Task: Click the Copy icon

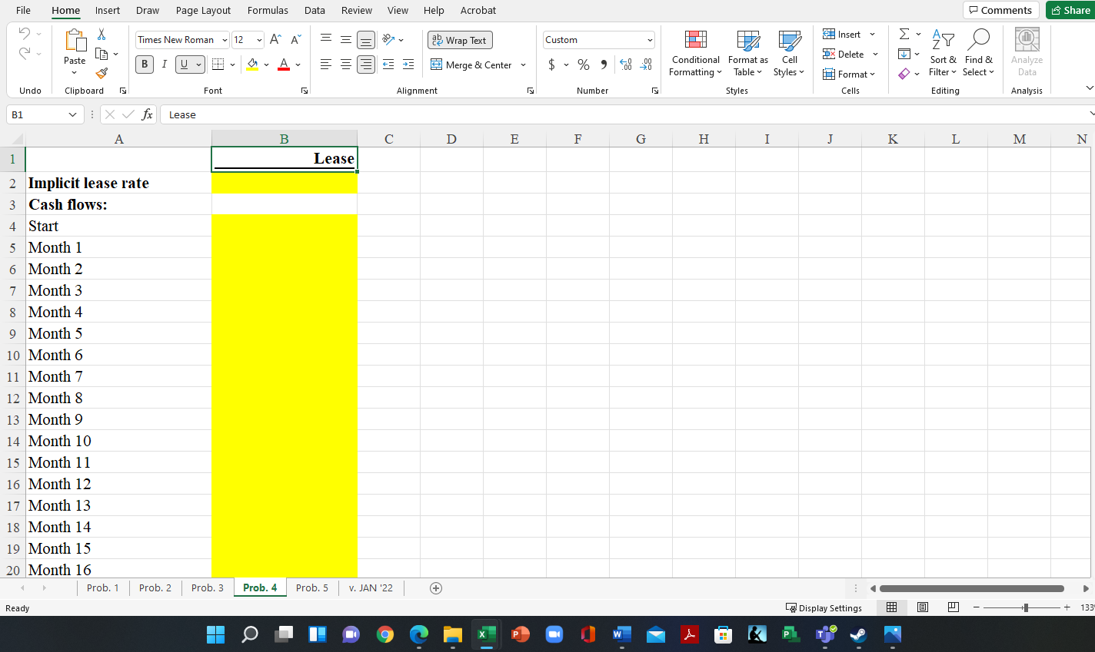Action: pyautogui.click(x=102, y=54)
